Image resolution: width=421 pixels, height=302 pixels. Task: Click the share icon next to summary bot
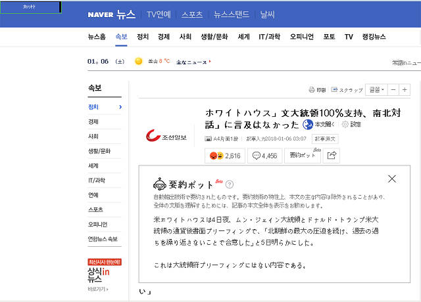click(x=332, y=156)
